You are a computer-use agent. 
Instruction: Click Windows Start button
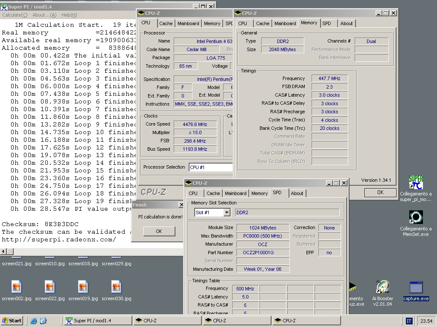pos(12,321)
